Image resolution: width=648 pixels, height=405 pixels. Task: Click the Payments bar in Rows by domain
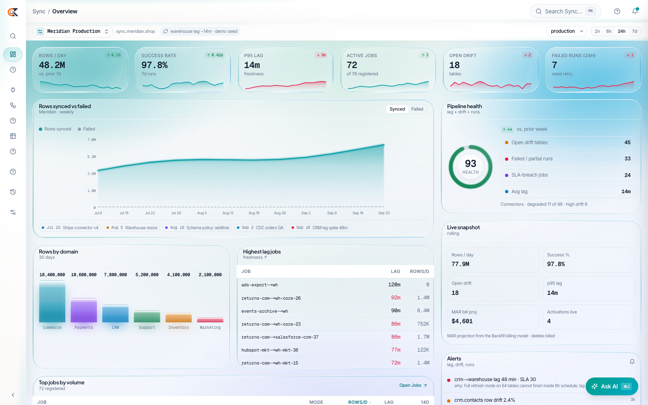point(84,310)
